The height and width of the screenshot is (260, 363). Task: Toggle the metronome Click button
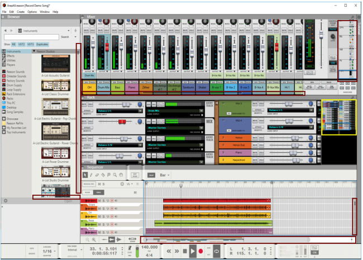tap(130, 248)
